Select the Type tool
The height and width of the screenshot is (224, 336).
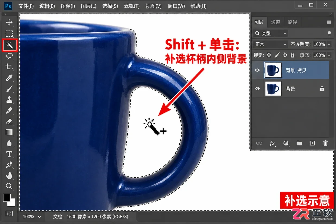(x=9, y=154)
